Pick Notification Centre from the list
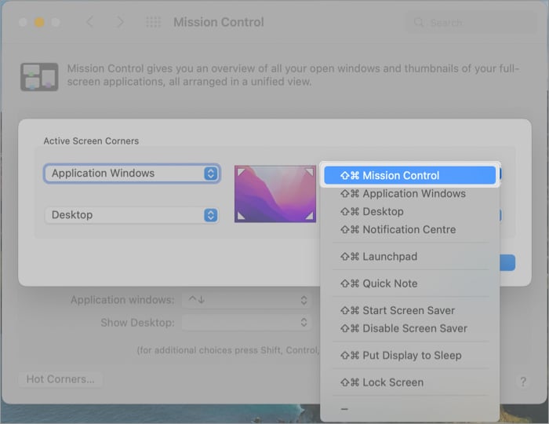This screenshot has height=424, width=549. [409, 230]
